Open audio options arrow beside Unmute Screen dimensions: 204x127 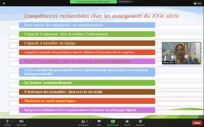12,122
